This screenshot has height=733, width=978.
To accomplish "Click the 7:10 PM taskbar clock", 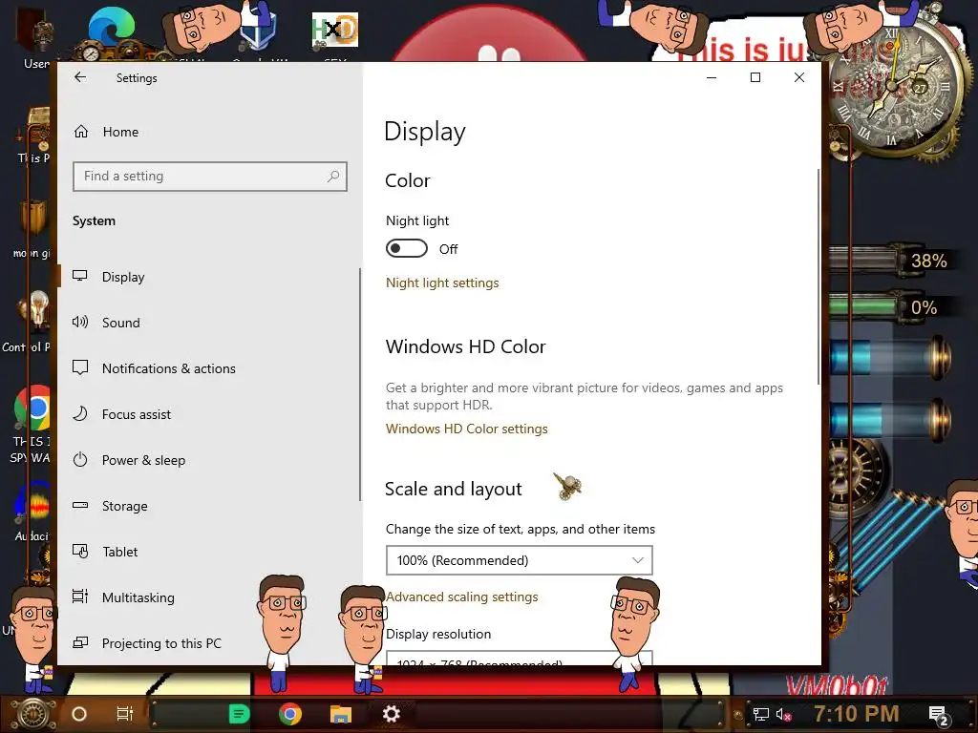I will pos(857,714).
